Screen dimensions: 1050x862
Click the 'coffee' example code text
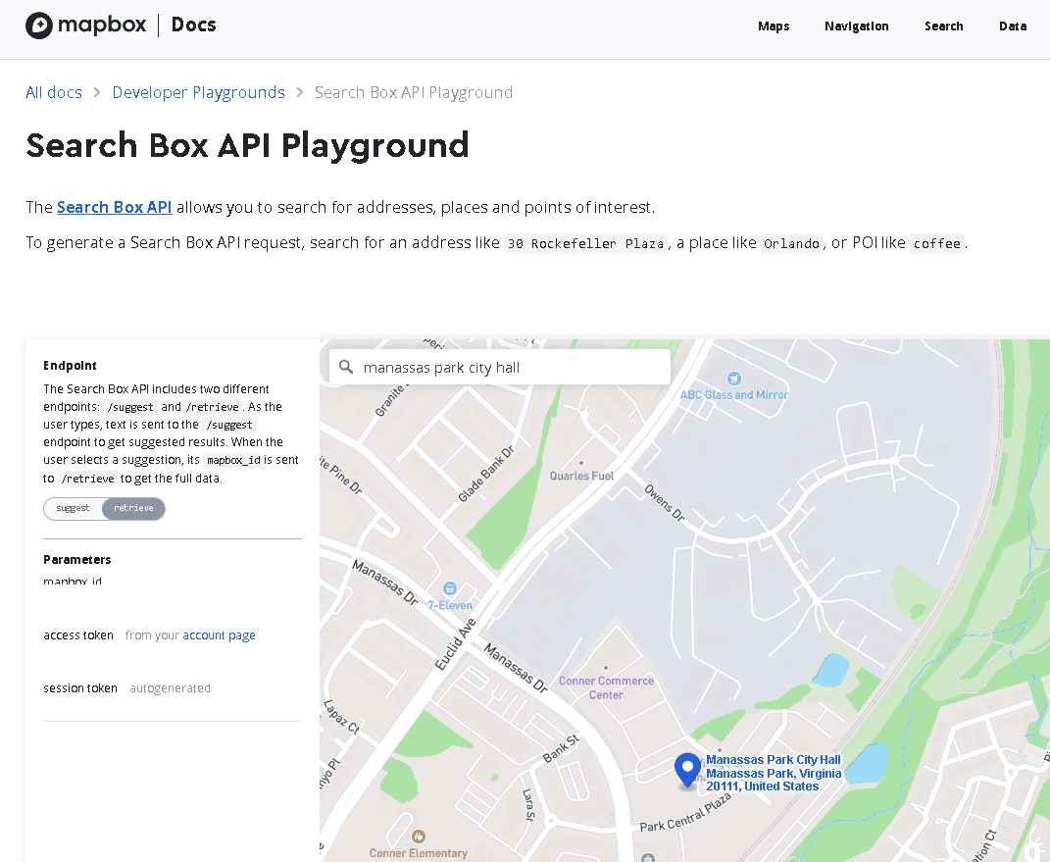click(937, 243)
